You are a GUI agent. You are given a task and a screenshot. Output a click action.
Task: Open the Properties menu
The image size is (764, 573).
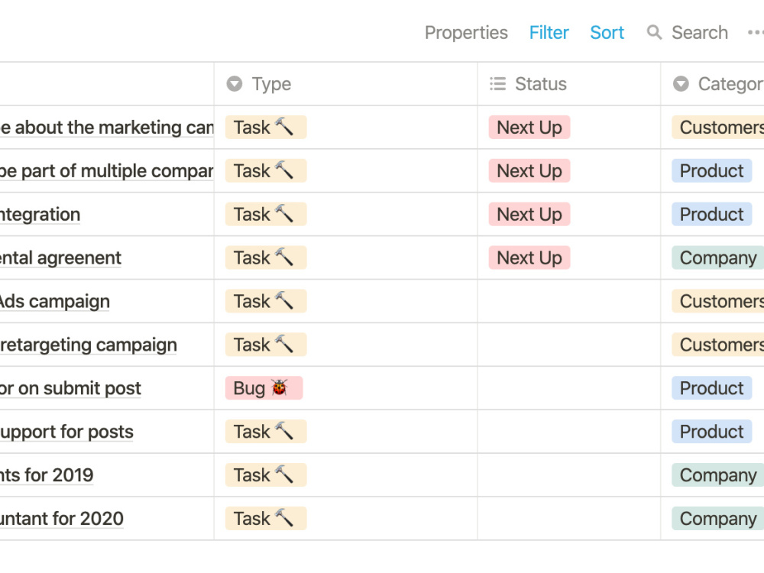[x=466, y=33]
